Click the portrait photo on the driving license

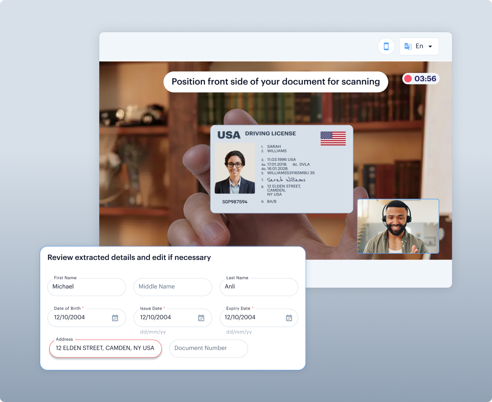(235, 168)
